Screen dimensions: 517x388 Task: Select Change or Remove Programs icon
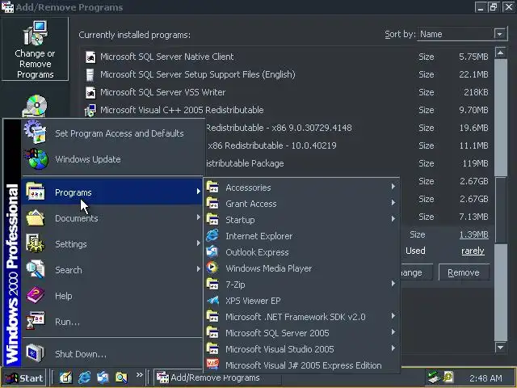point(35,33)
